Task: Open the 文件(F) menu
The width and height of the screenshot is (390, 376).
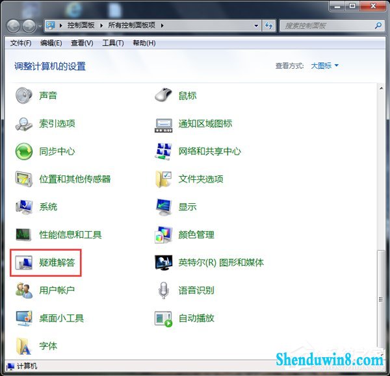Action: point(21,44)
